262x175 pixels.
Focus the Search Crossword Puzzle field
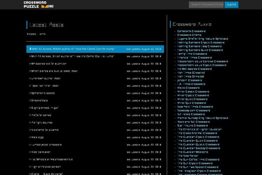click(x=207, y=4)
